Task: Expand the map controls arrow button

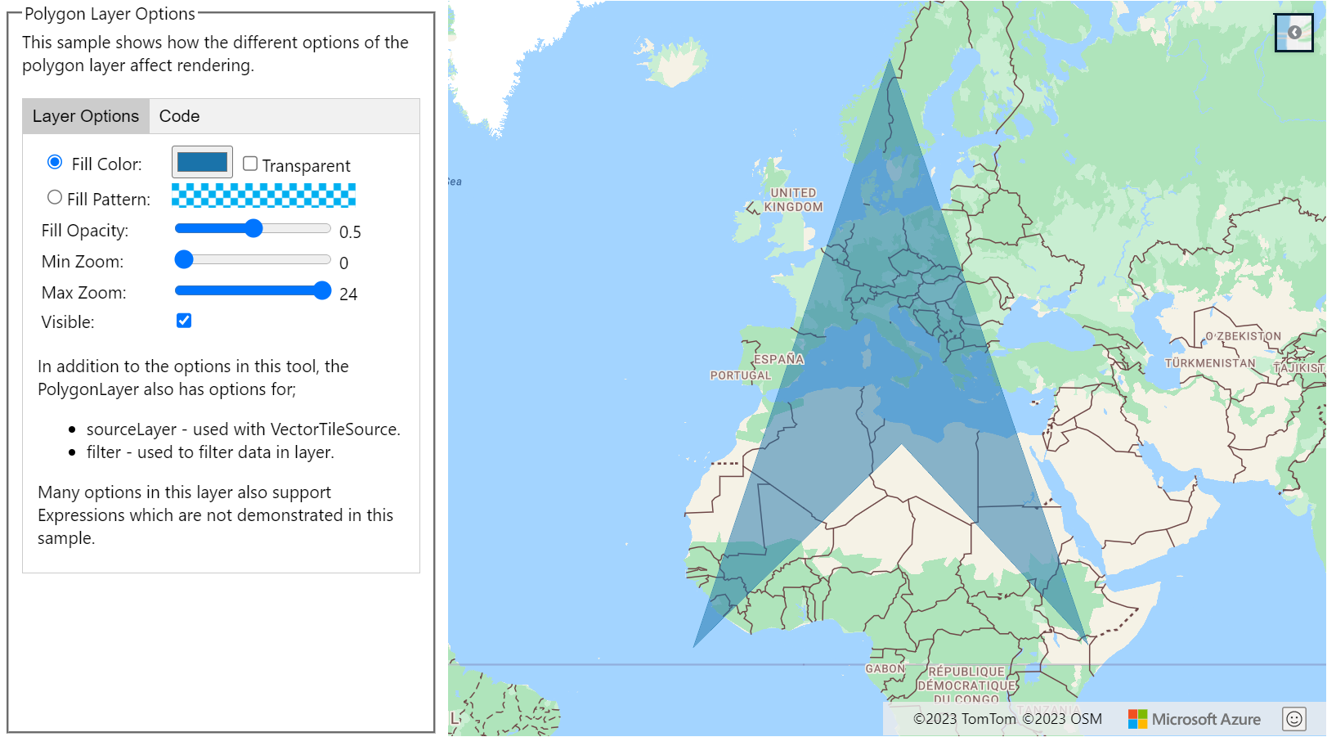Action: pyautogui.click(x=1293, y=33)
